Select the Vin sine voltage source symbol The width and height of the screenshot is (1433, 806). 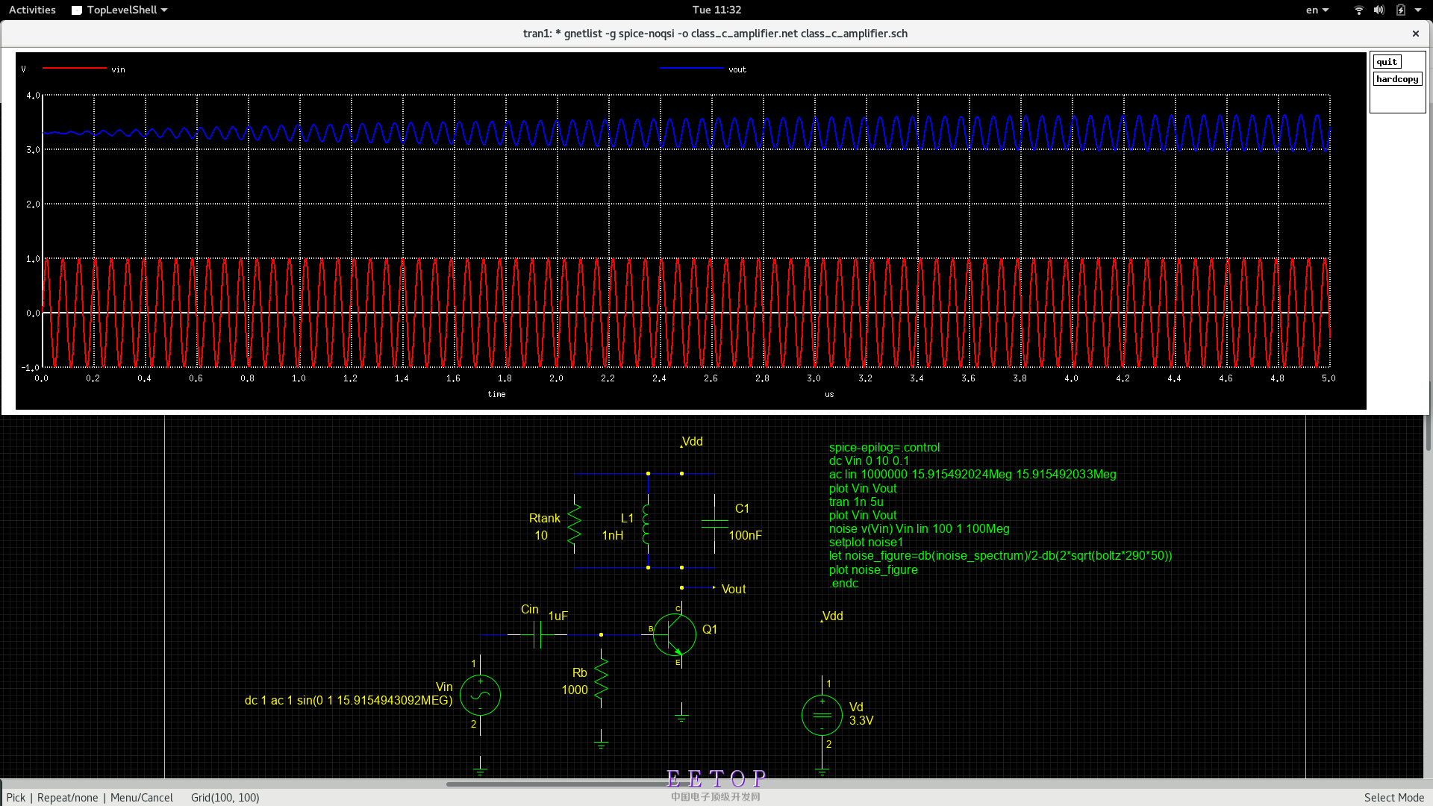pyautogui.click(x=480, y=696)
